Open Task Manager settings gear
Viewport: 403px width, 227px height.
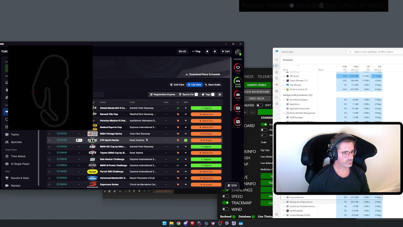pyautogui.click(x=276, y=215)
